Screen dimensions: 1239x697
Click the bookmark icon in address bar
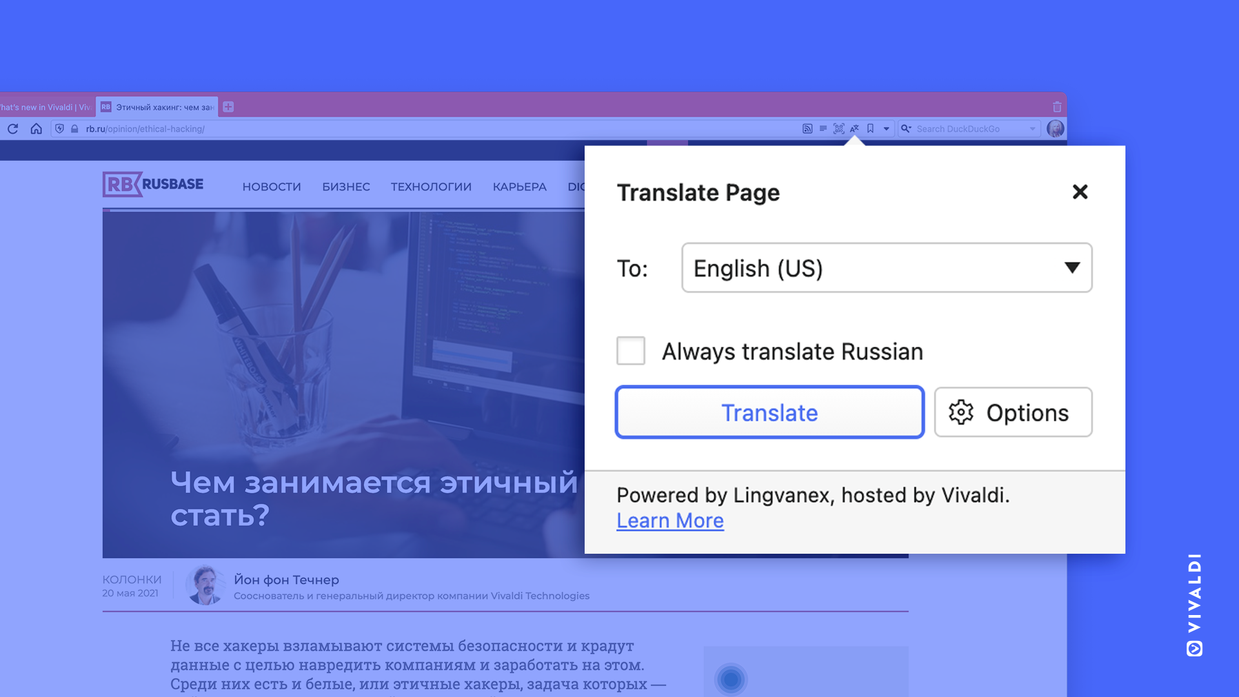(x=870, y=128)
